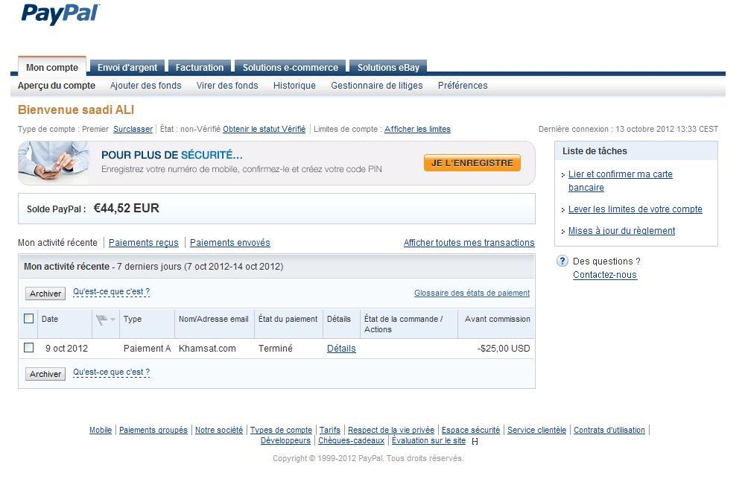Click the Liste de tâches panel heading
Viewport: 748px width, 479px height.
pyautogui.click(x=595, y=150)
